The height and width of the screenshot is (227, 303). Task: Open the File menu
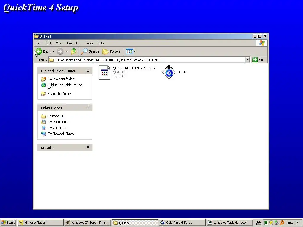(39, 43)
